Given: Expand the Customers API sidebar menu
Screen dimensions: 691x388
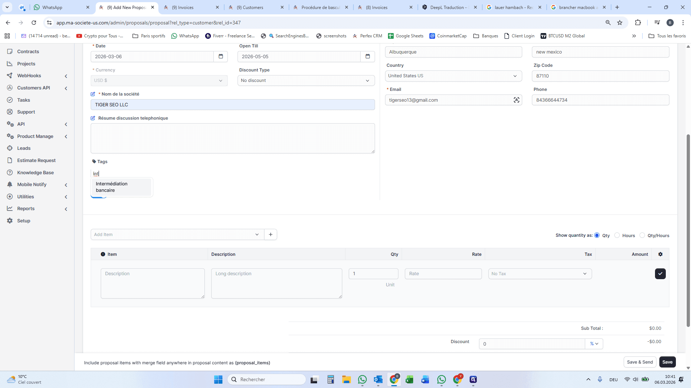Looking at the screenshot, I should tap(66, 88).
